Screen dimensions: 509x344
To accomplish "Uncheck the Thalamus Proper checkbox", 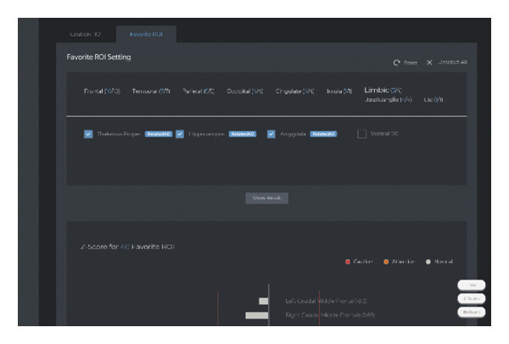I will pos(88,134).
